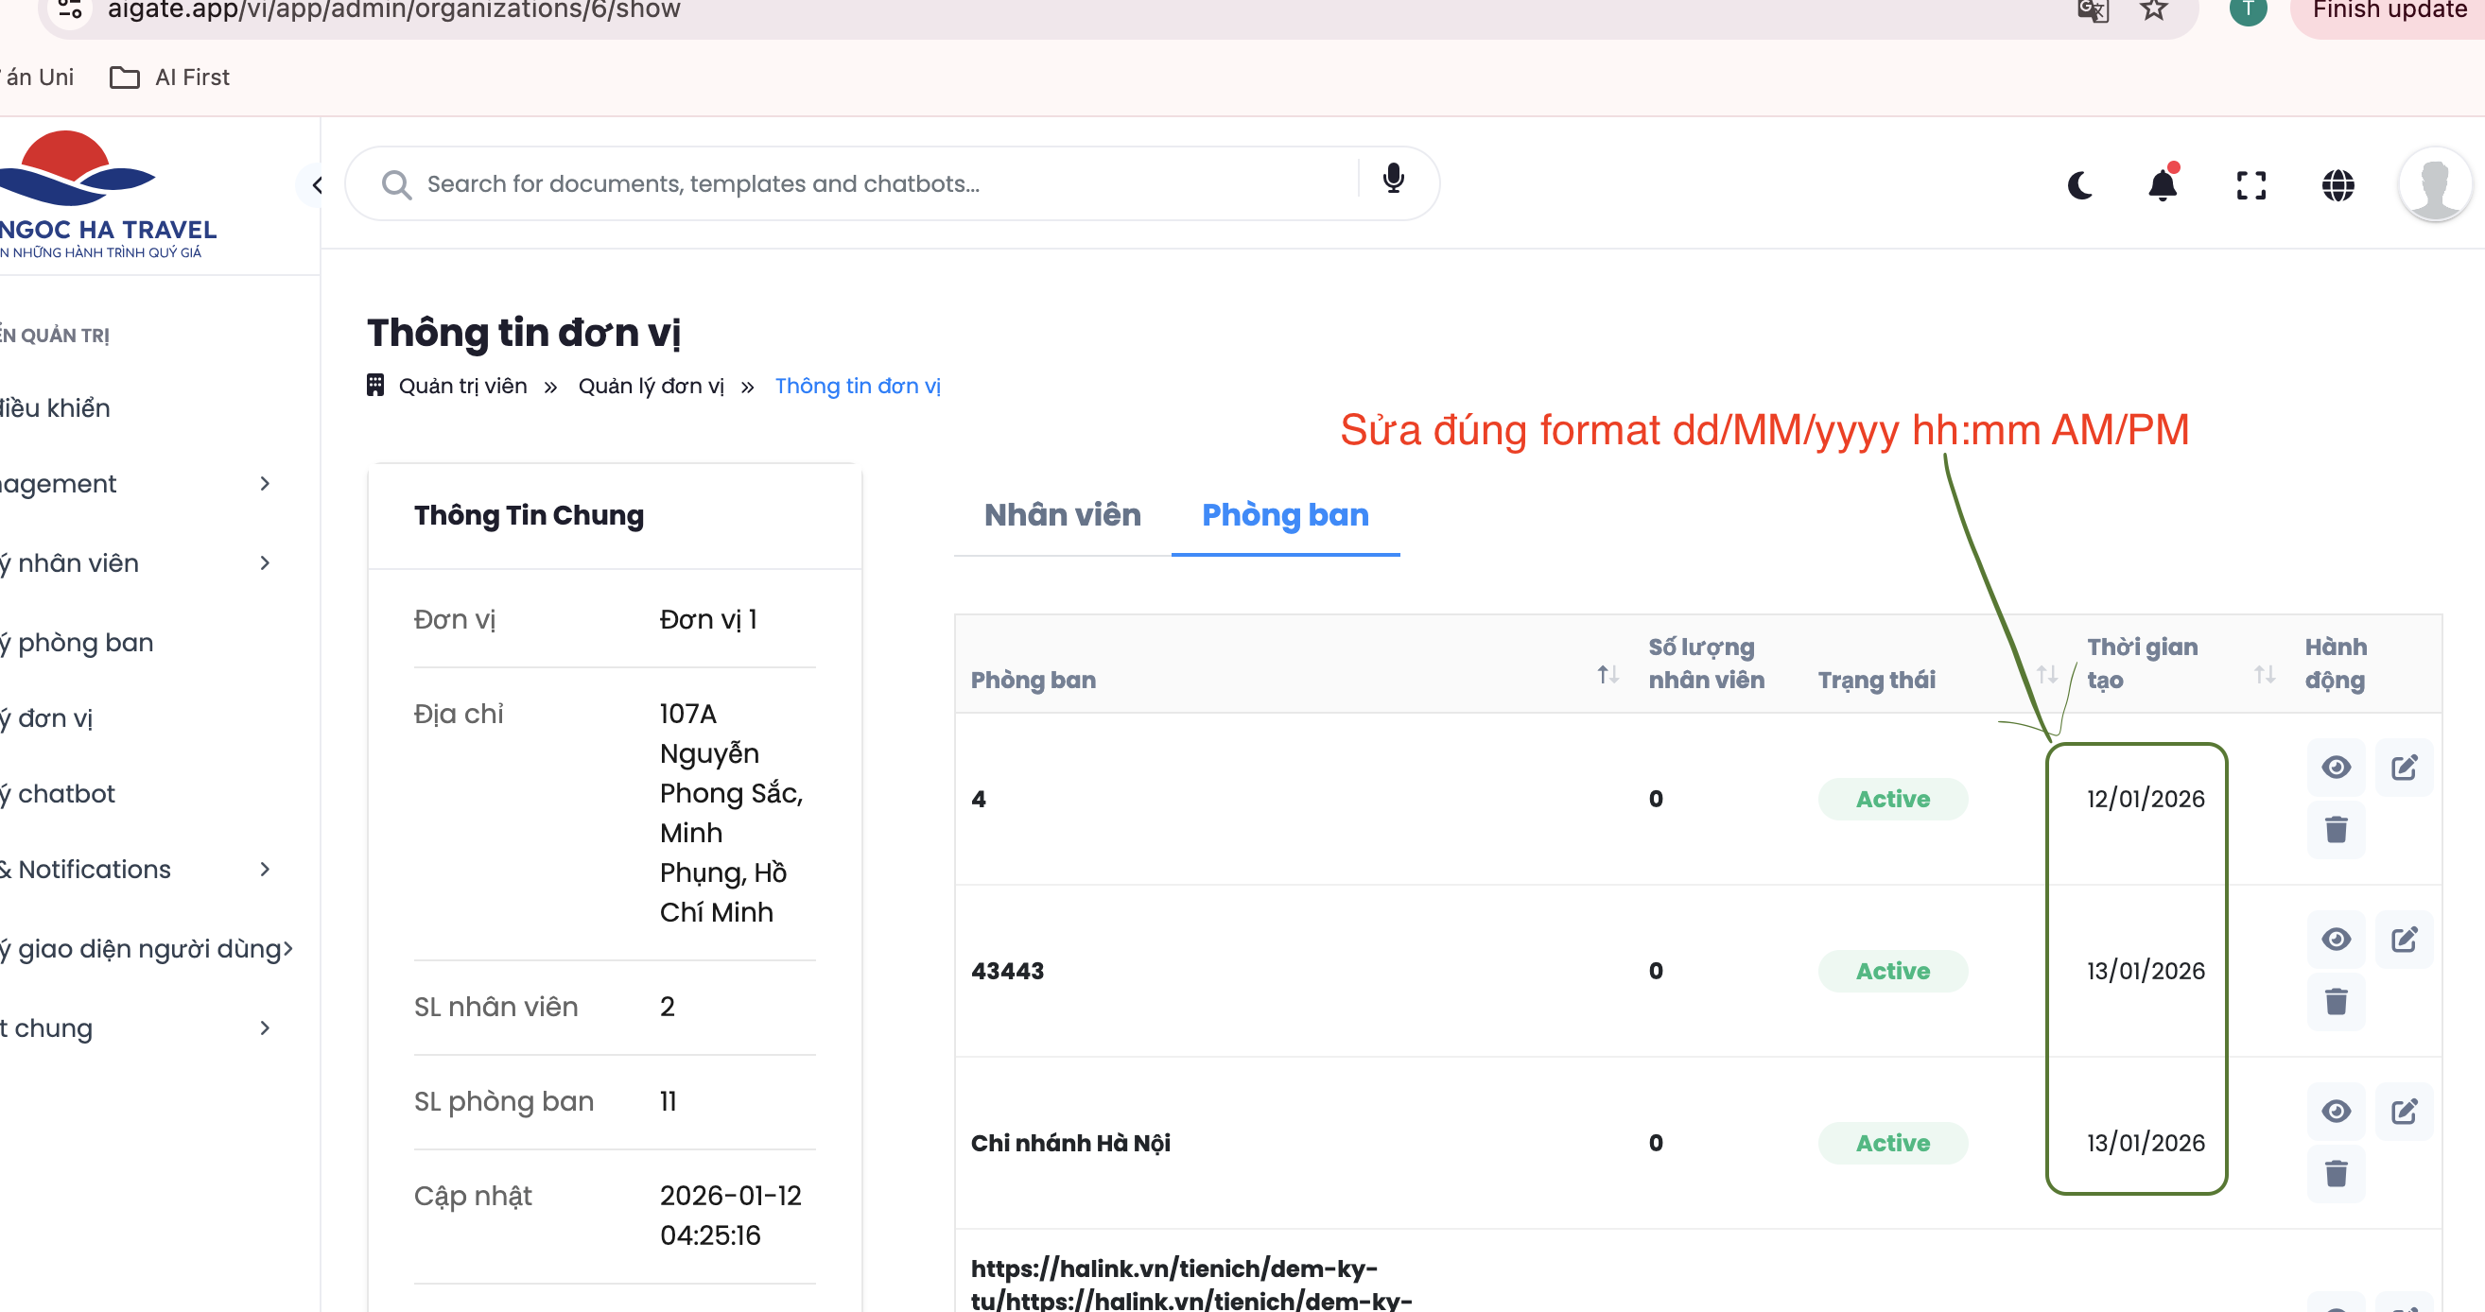
Task: Enter fullscreen mode icon
Action: point(2250,184)
